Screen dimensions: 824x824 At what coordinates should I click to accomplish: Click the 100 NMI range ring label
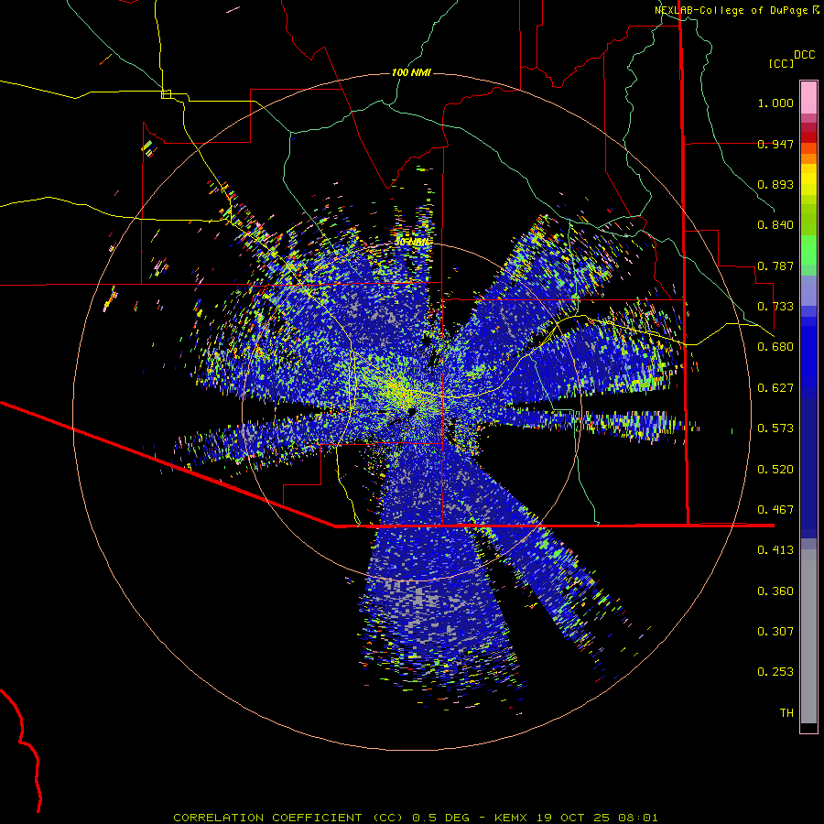tap(411, 72)
